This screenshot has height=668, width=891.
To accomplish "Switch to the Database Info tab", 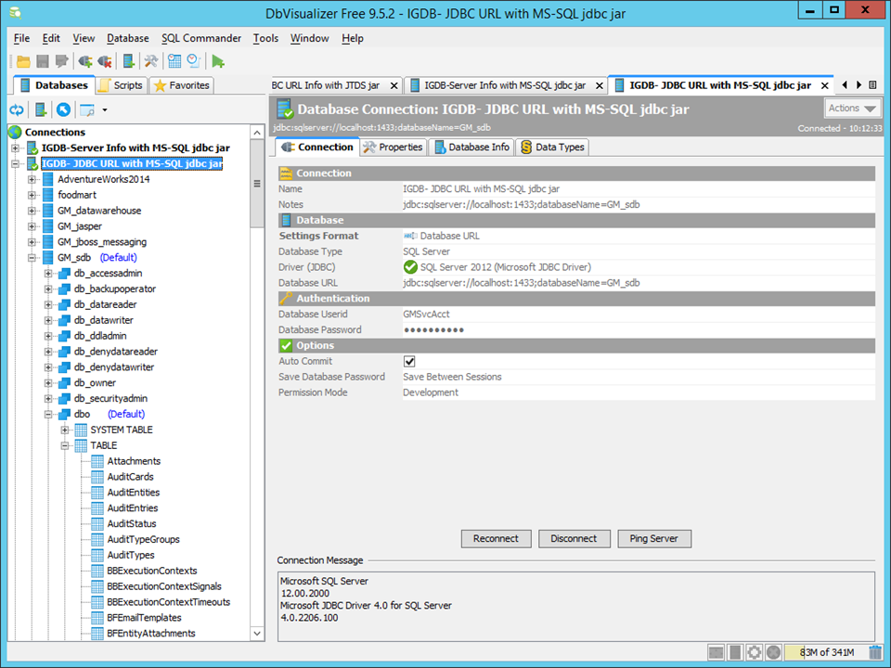I will point(471,148).
